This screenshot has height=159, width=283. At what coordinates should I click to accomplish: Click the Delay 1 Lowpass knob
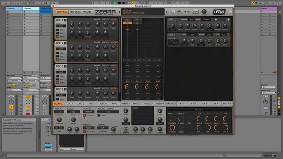tap(172, 128)
